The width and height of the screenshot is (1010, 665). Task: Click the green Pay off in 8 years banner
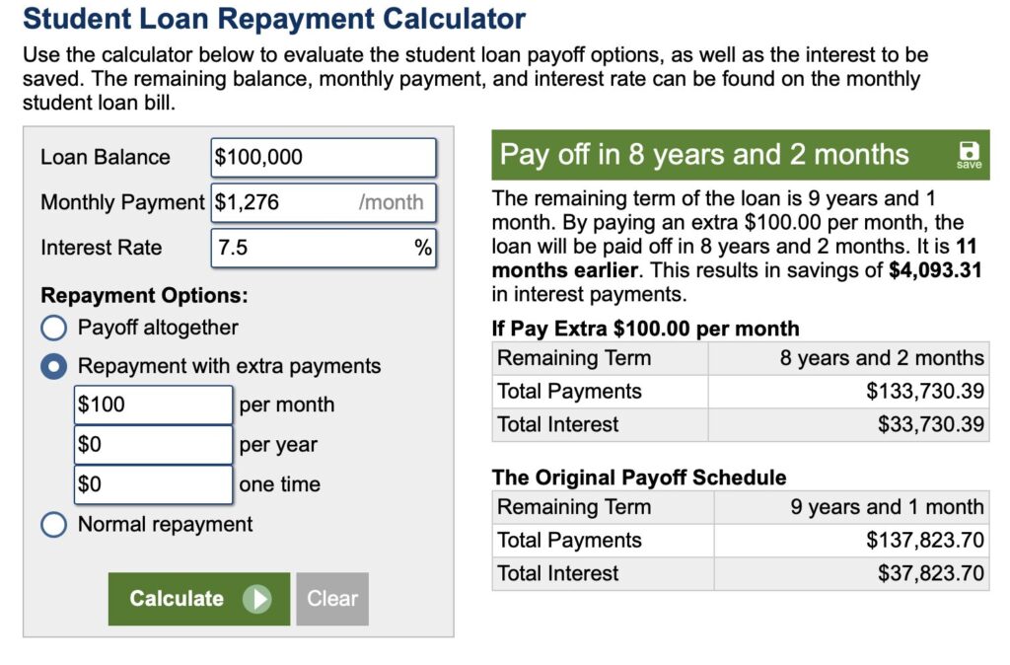pos(704,155)
